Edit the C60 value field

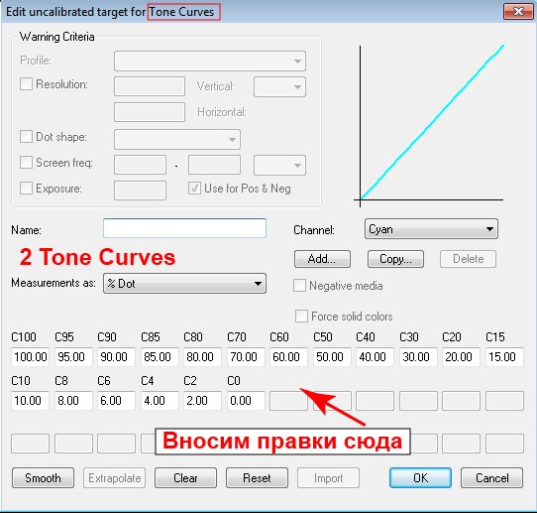coord(288,357)
